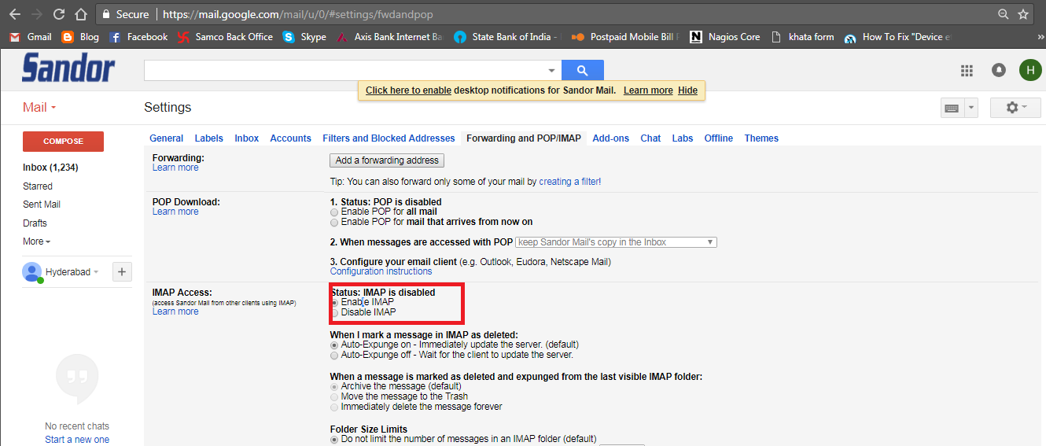Open the notifications bell icon
This screenshot has height=446, width=1046.
click(998, 71)
